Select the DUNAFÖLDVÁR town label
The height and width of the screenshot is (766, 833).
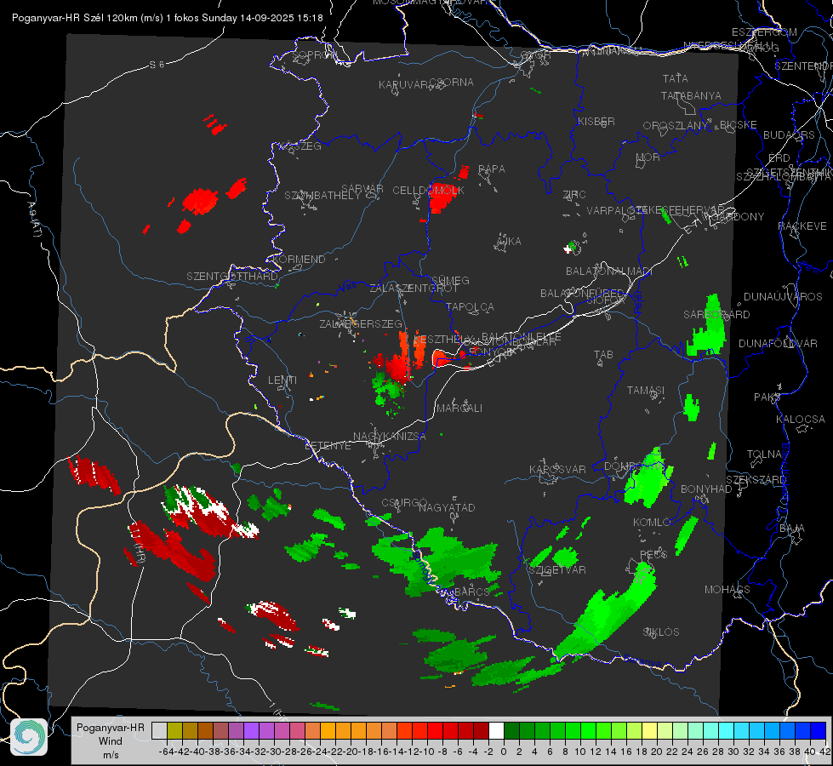click(779, 343)
